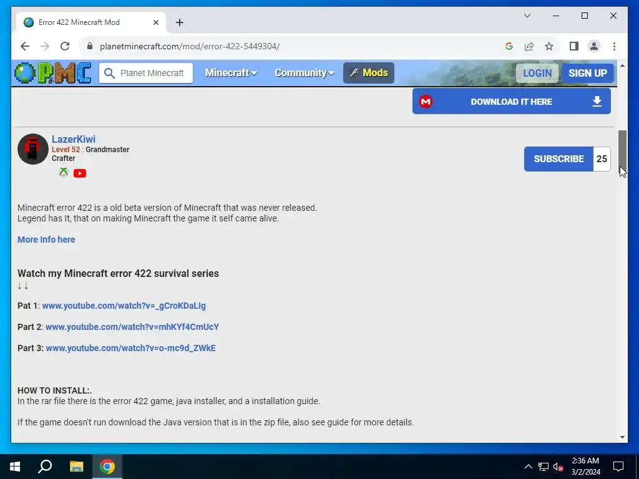Click the subscriber count 25
This screenshot has height=479, width=639.
(602, 159)
